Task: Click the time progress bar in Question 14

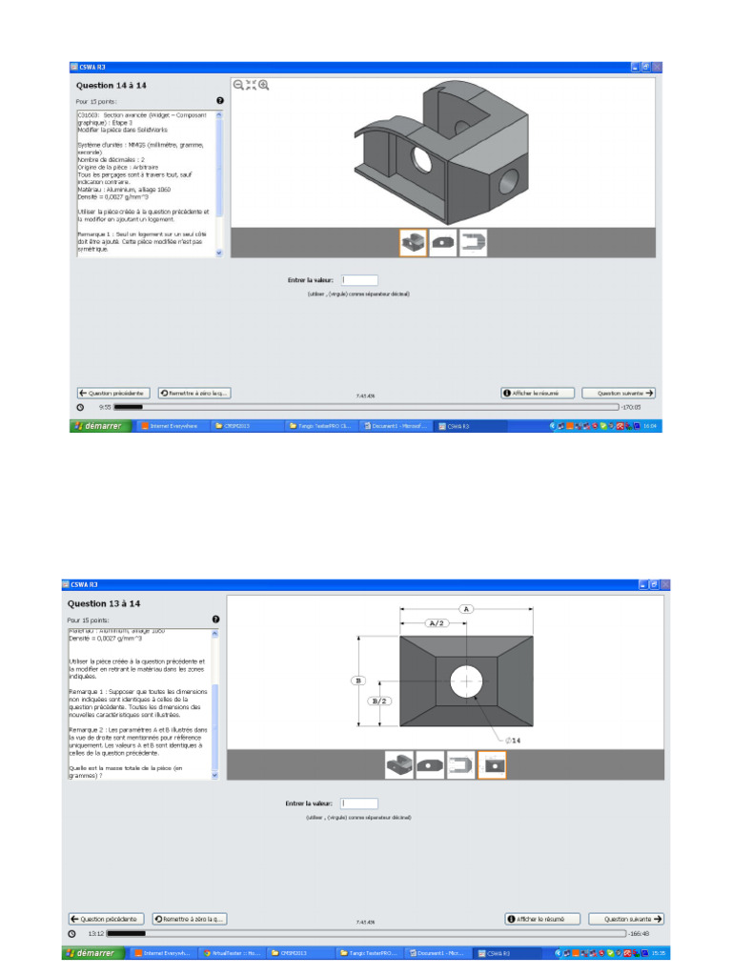Action: 366,407
